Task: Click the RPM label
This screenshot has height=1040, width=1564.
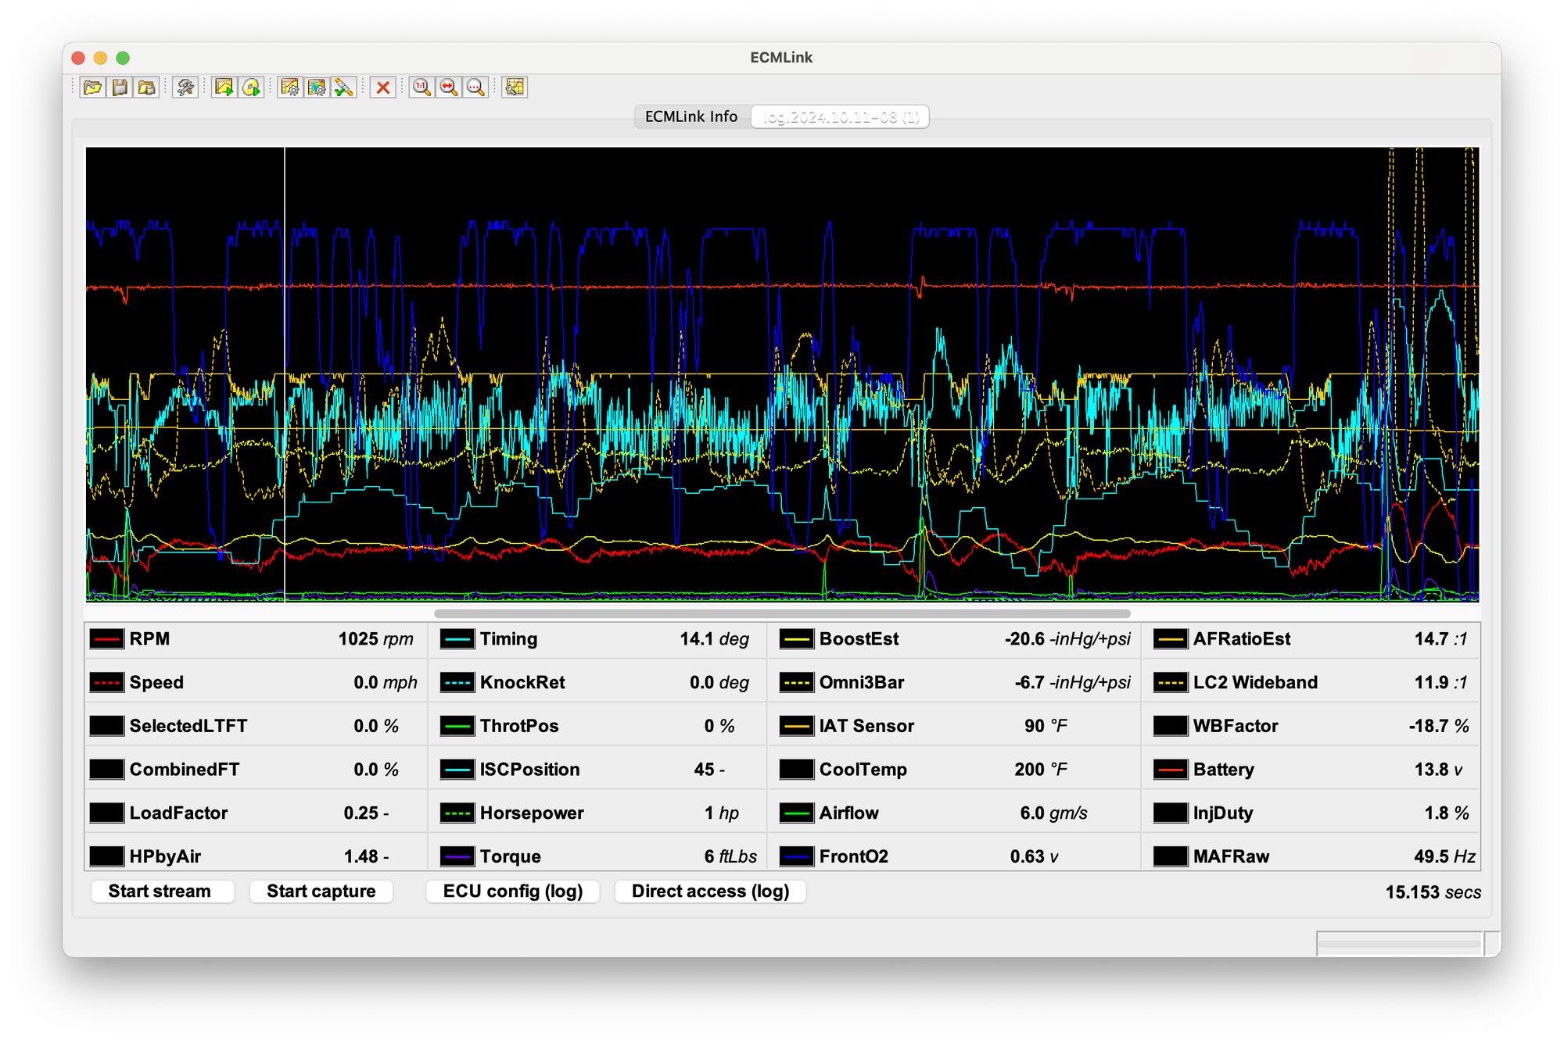Action: 149,639
